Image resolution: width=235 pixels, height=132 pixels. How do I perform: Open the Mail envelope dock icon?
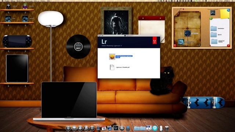click(74, 128)
